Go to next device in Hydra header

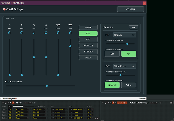coord(11,103)
